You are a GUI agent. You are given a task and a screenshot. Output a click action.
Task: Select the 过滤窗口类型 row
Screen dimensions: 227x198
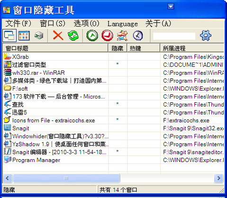point(113,64)
